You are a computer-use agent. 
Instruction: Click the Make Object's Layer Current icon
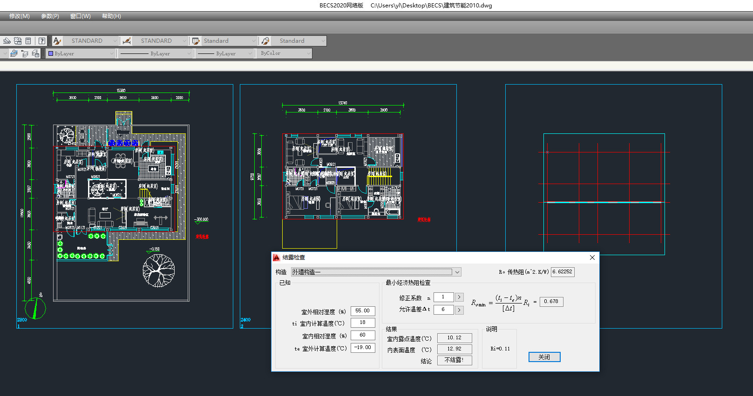(14, 53)
